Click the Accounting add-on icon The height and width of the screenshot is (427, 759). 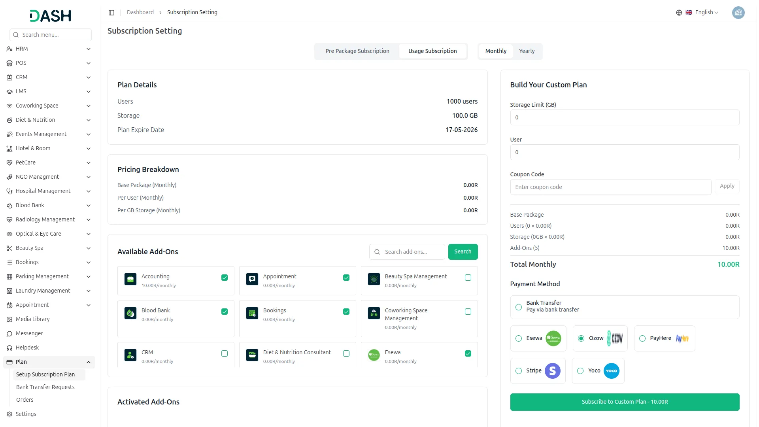pyautogui.click(x=130, y=279)
